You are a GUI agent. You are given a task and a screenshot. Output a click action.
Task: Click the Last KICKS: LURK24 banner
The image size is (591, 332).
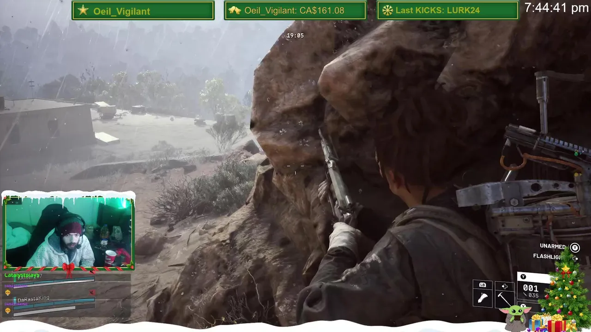tap(448, 11)
